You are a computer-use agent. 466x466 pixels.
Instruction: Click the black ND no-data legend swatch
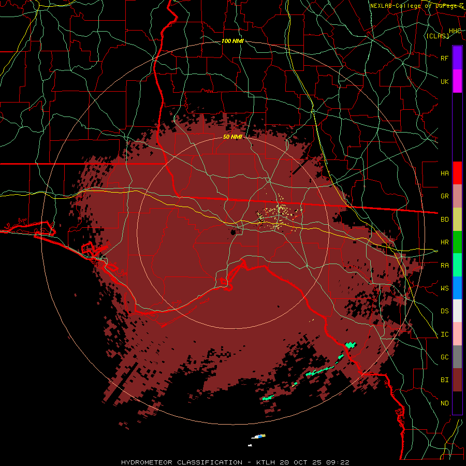coord(457,403)
